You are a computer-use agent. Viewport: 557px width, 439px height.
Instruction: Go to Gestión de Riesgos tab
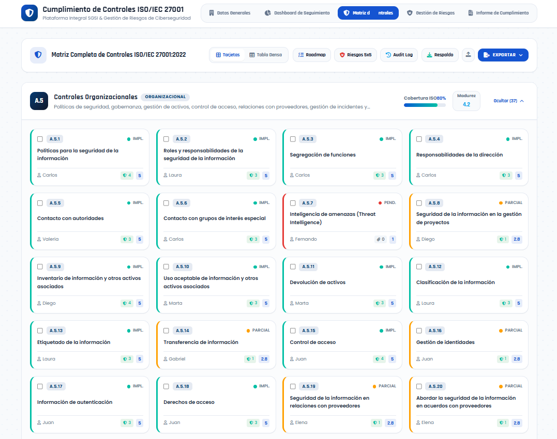(x=430, y=13)
